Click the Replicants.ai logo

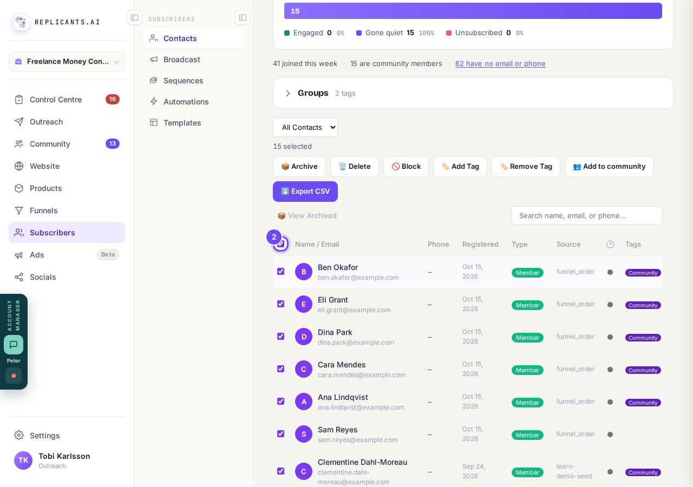[21, 22]
